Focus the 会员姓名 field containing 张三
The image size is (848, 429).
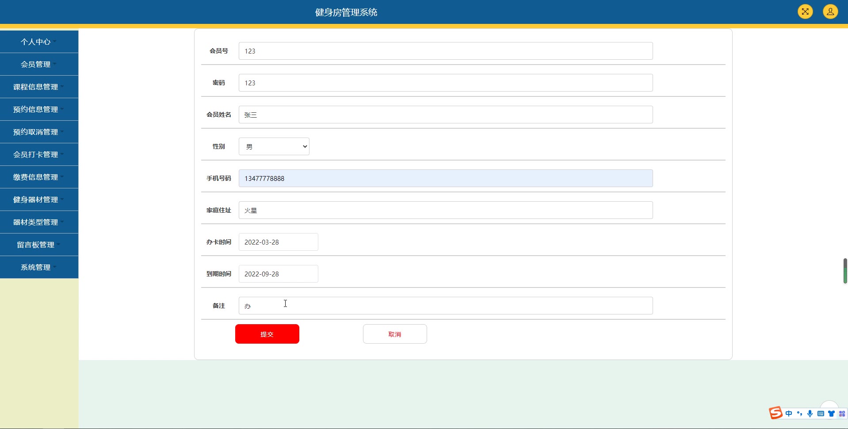446,115
